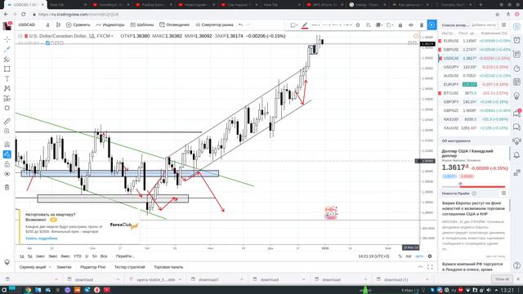
Task: Open the ideas lightbulb at the left toolbar bottom
Action: (7, 262)
